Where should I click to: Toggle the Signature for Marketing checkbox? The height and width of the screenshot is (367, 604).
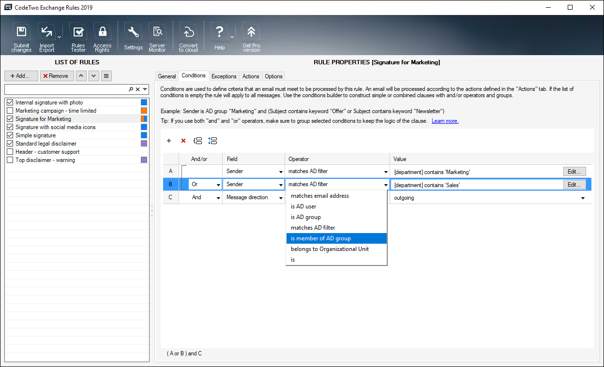10,119
